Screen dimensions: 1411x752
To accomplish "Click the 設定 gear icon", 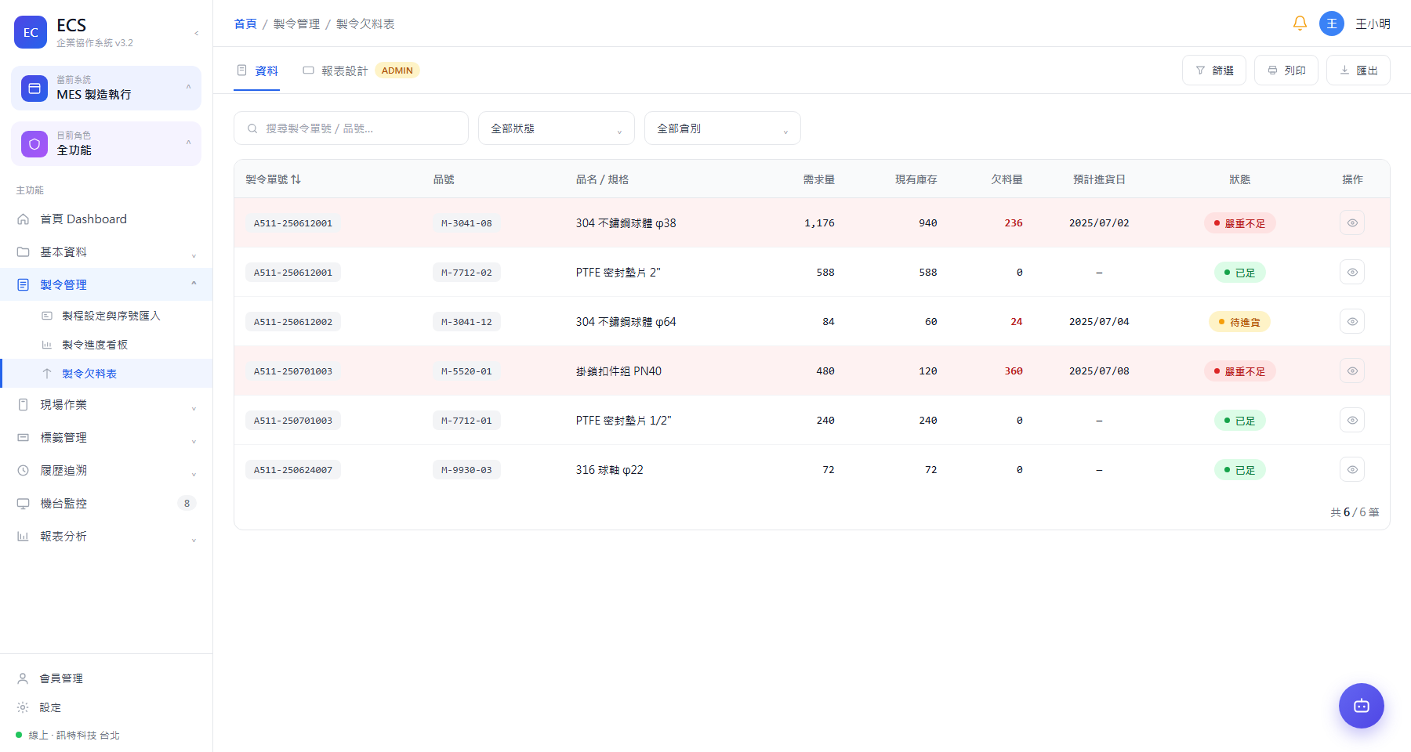I will pos(23,707).
